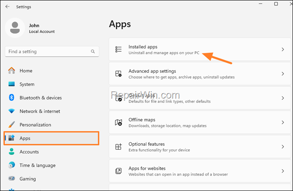This screenshot has width=293, height=191.
Task: Minimize the Settings window
Action: 260,4
